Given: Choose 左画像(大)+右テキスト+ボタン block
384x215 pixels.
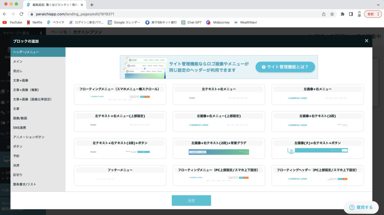Looking at the screenshot, I should point(318,148).
